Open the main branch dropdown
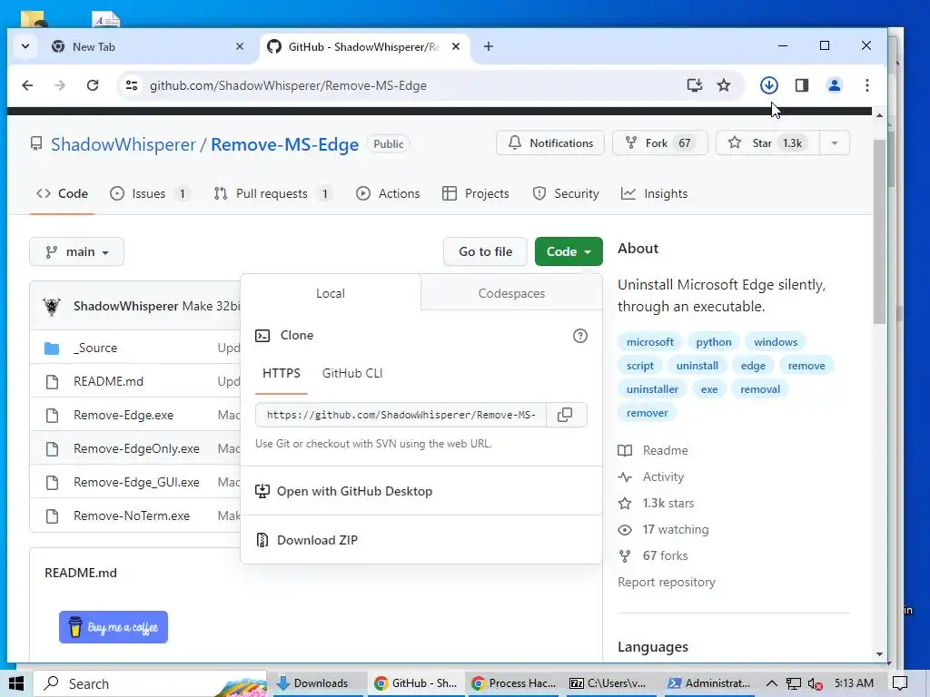930x697 pixels. pyautogui.click(x=76, y=252)
